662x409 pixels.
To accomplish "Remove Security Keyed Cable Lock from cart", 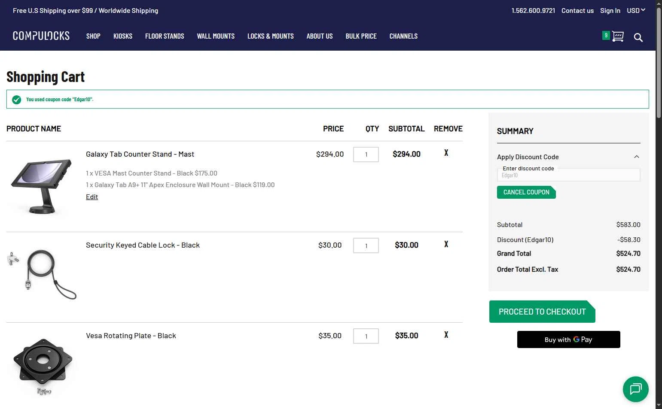I will [446, 244].
